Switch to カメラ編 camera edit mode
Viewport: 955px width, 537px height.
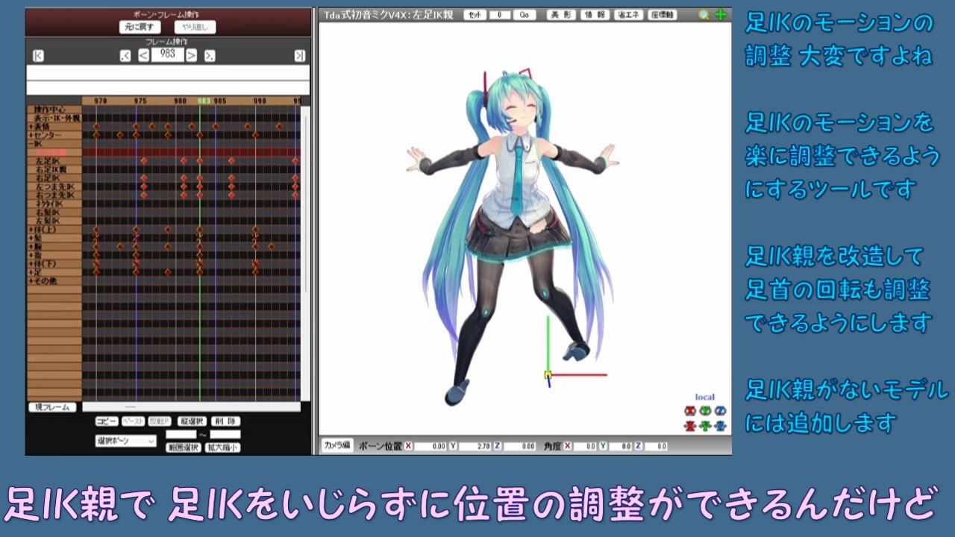337,445
